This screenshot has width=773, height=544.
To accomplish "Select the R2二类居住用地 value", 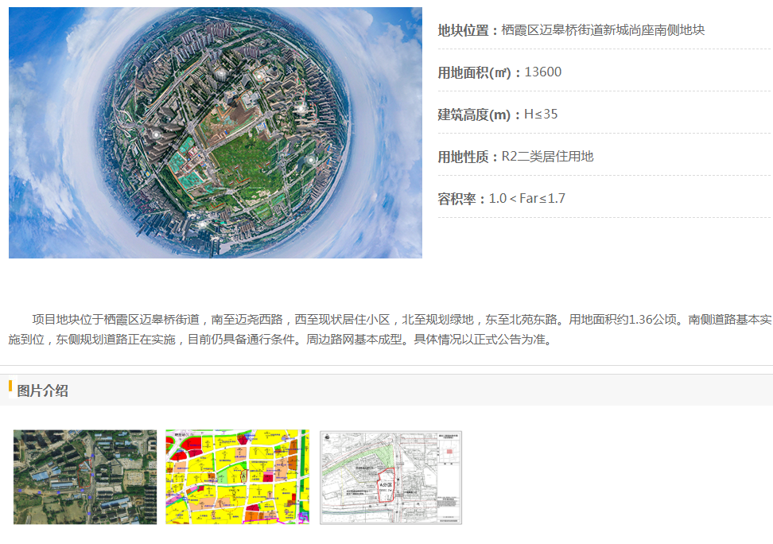I will pyautogui.click(x=547, y=157).
